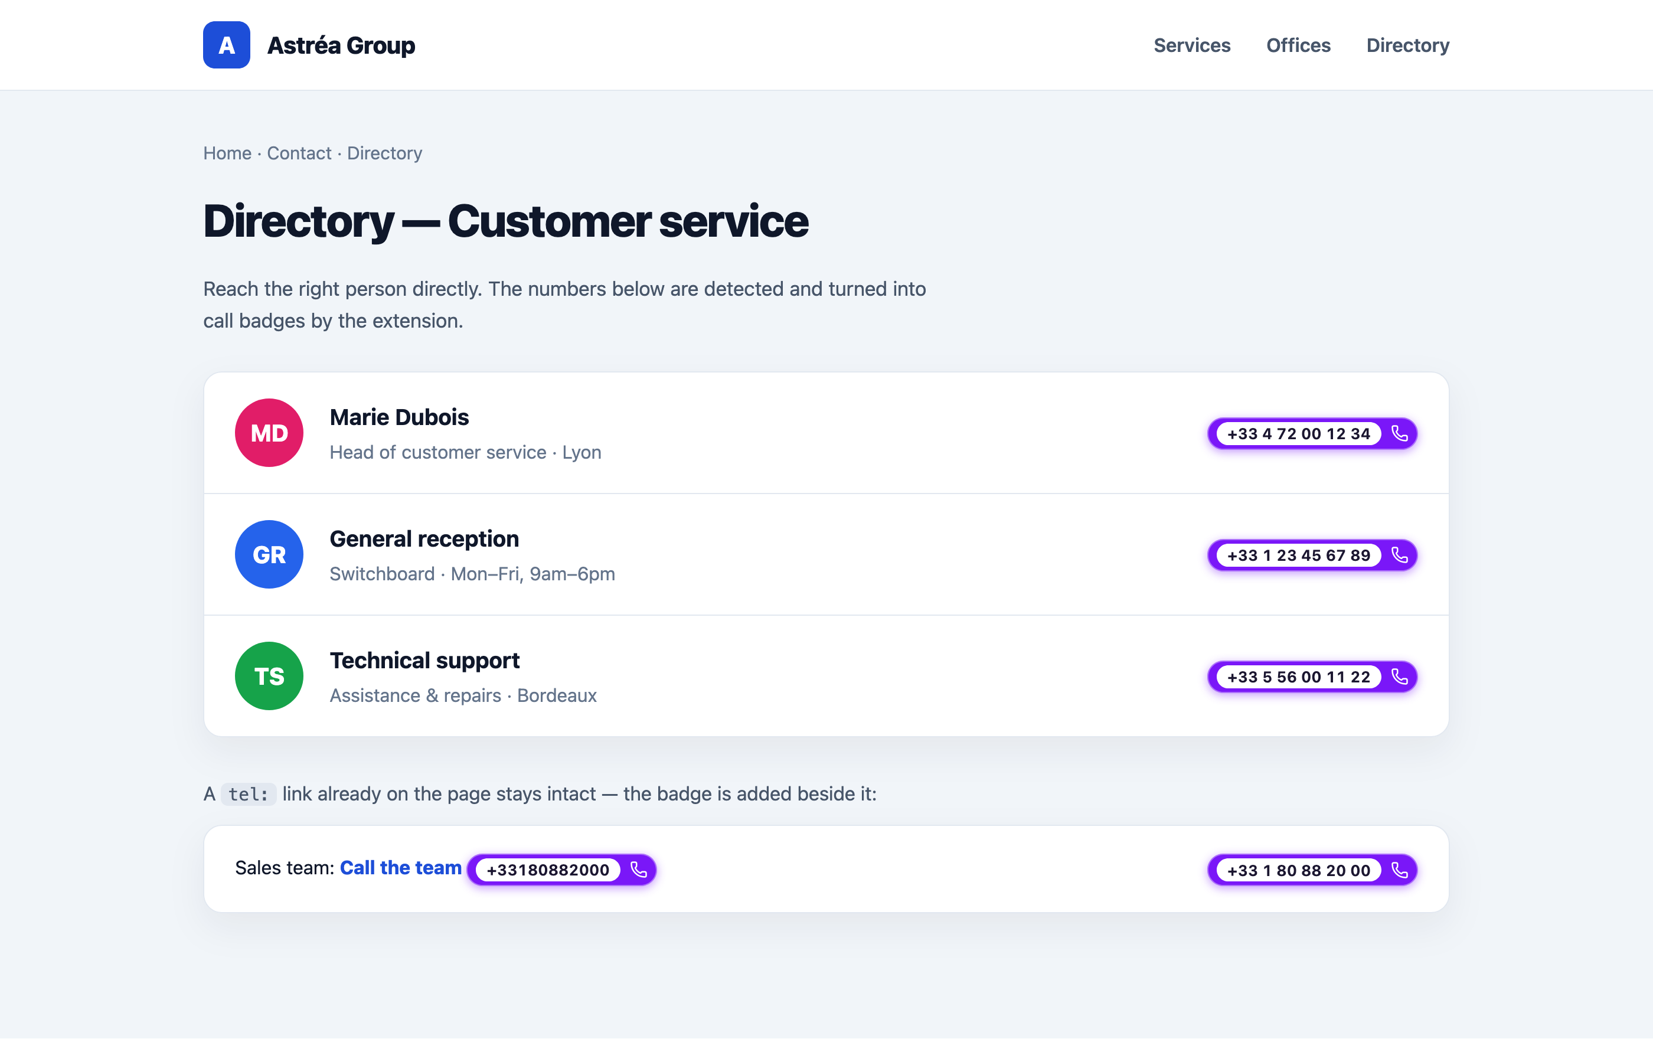Click the Directory breadcrumb link
1653x1039 pixels.
coord(384,153)
